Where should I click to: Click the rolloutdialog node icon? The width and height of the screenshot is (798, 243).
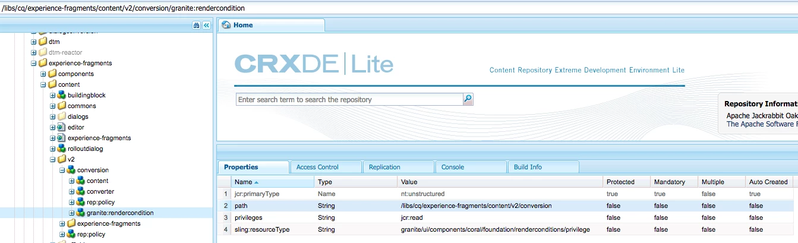click(x=62, y=149)
